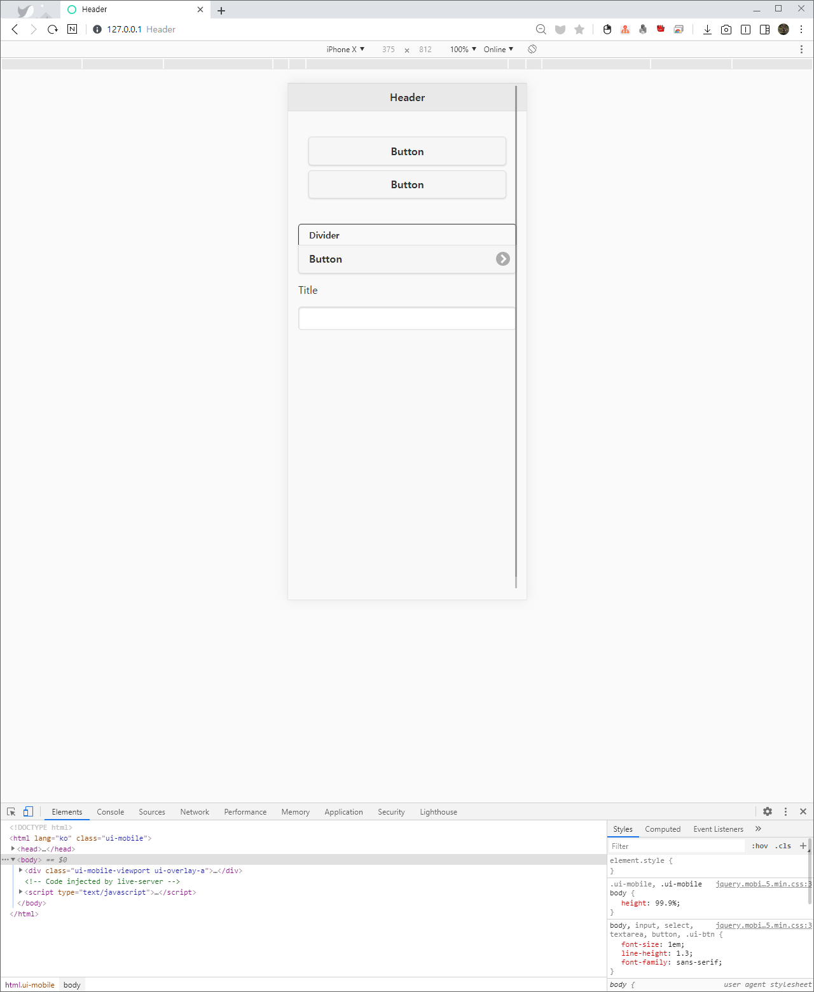Open jquery.mobi…5.min.css link for body height rule
Viewport: 814px width, 992px height.
(x=764, y=884)
